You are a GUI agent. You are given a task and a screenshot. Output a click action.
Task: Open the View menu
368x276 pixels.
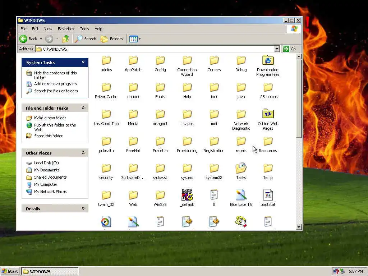(x=48, y=29)
